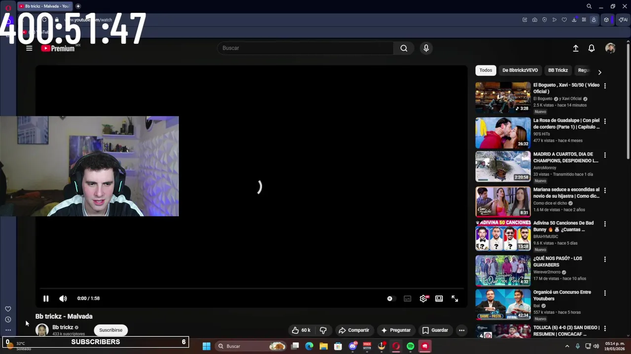631x354 pixels.
Task: Open the YouTube account avatar menu
Action: (610, 48)
